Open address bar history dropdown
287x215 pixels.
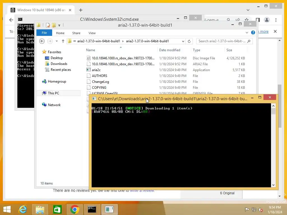pyautogui.click(x=183, y=41)
